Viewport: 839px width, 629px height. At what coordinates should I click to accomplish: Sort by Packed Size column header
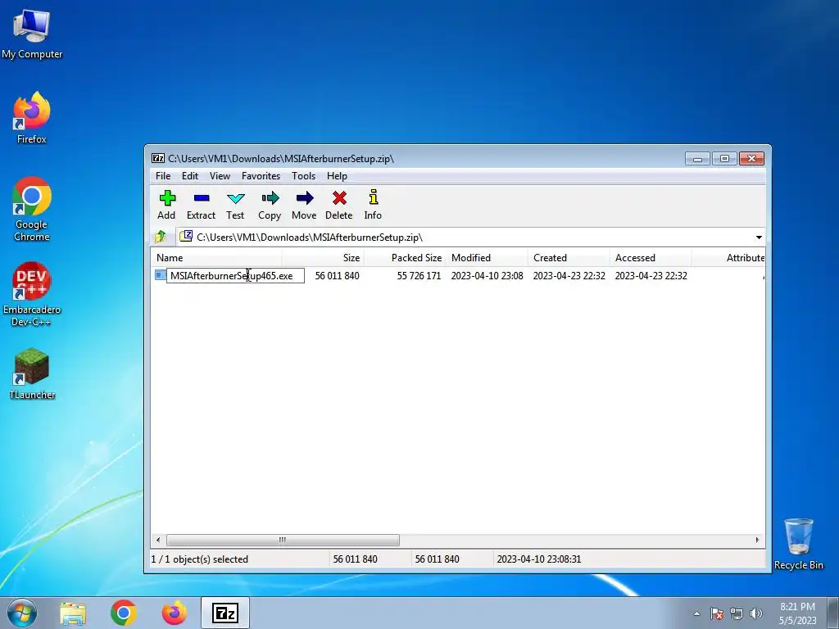(x=405, y=258)
